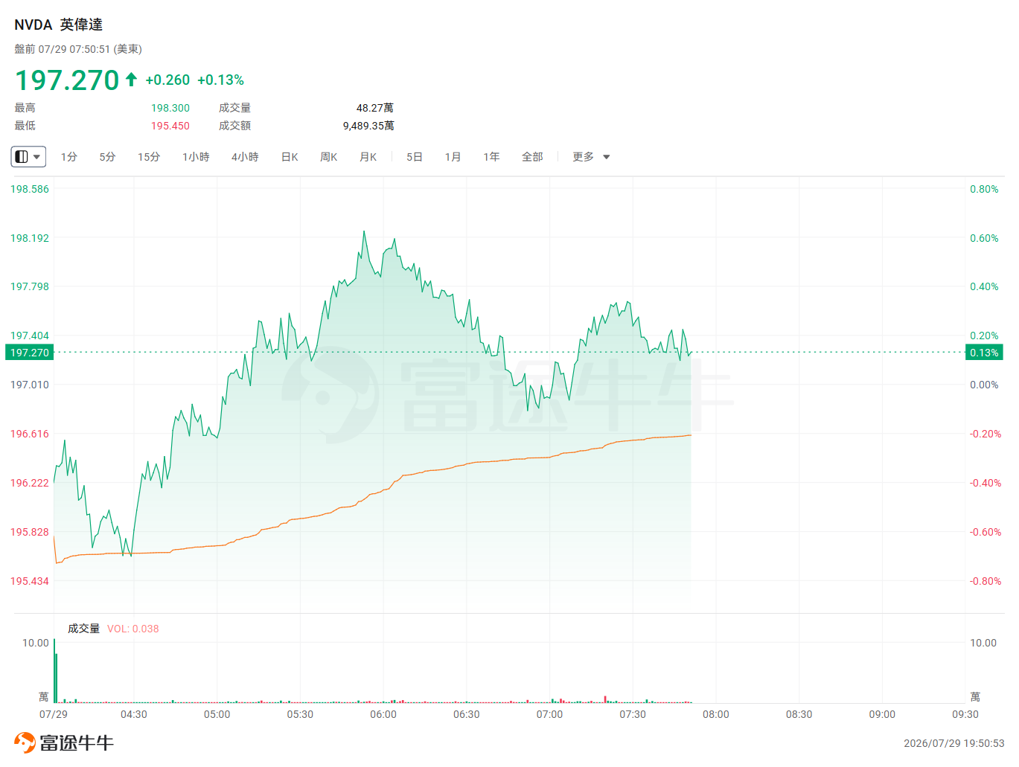View the 全部 full time range

pos(532,157)
